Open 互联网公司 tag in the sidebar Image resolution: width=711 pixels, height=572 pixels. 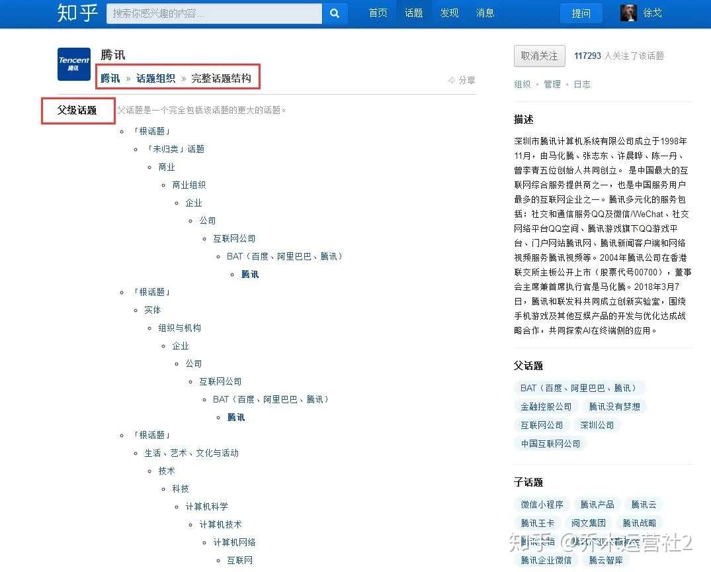(542, 426)
